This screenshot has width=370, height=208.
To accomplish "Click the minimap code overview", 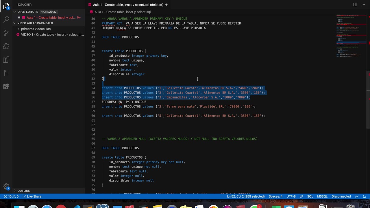I will [351, 36].
